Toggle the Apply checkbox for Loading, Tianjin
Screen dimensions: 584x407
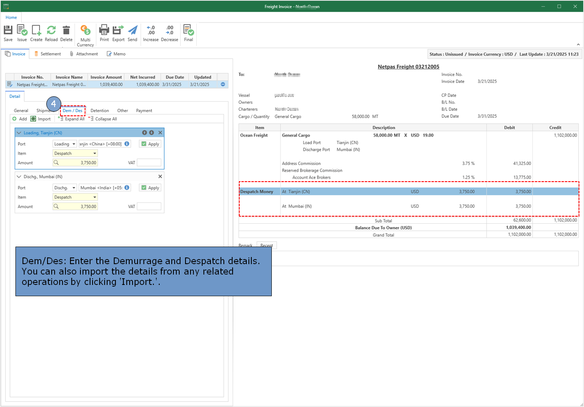(x=144, y=144)
